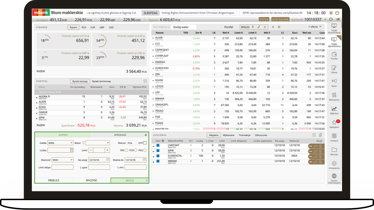
Task: Show the Odrzucone orders tab
Action: point(261,135)
